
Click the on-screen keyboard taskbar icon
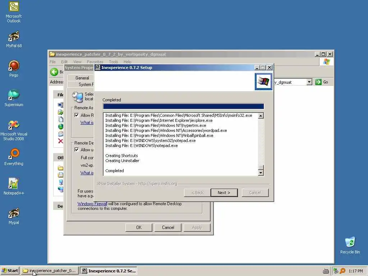coord(326,271)
